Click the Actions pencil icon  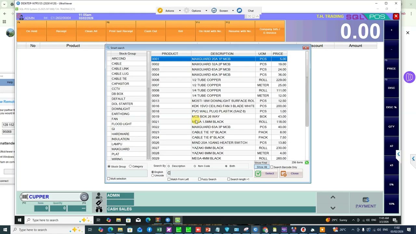160,11
